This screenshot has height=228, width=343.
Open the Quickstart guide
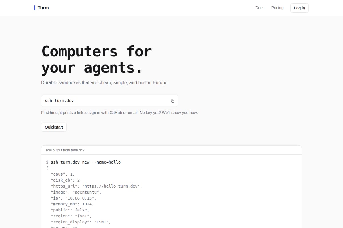click(54, 127)
